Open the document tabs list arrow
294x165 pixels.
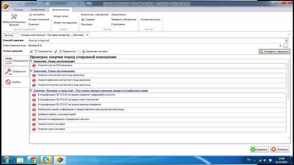(289, 35)
